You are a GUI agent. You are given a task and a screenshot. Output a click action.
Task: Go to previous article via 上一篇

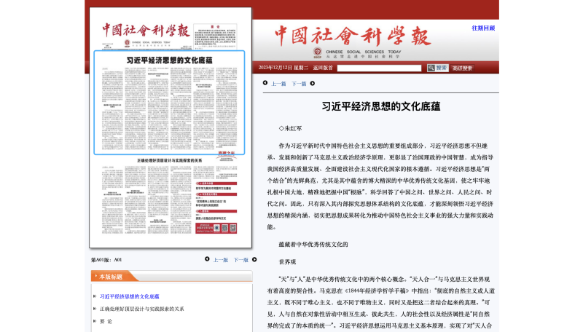coord(278,84)
